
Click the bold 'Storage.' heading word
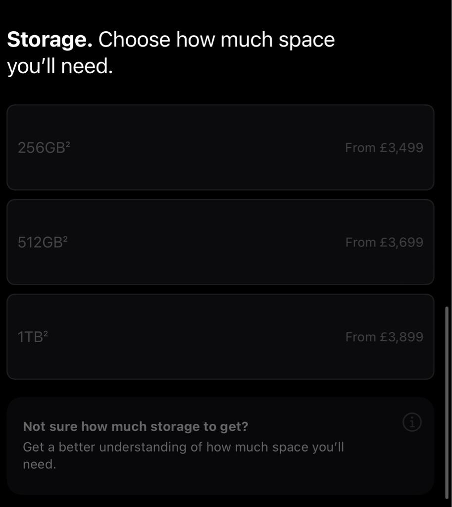50,40
